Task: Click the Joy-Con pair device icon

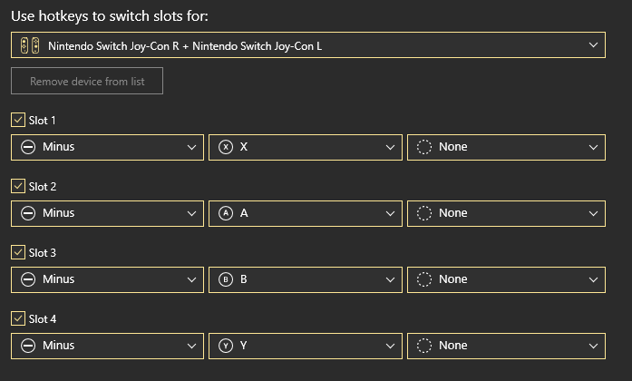Action: pos(30,45)
